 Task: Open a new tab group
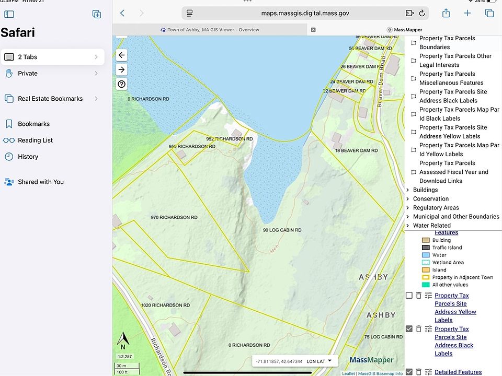click(97, 14)
